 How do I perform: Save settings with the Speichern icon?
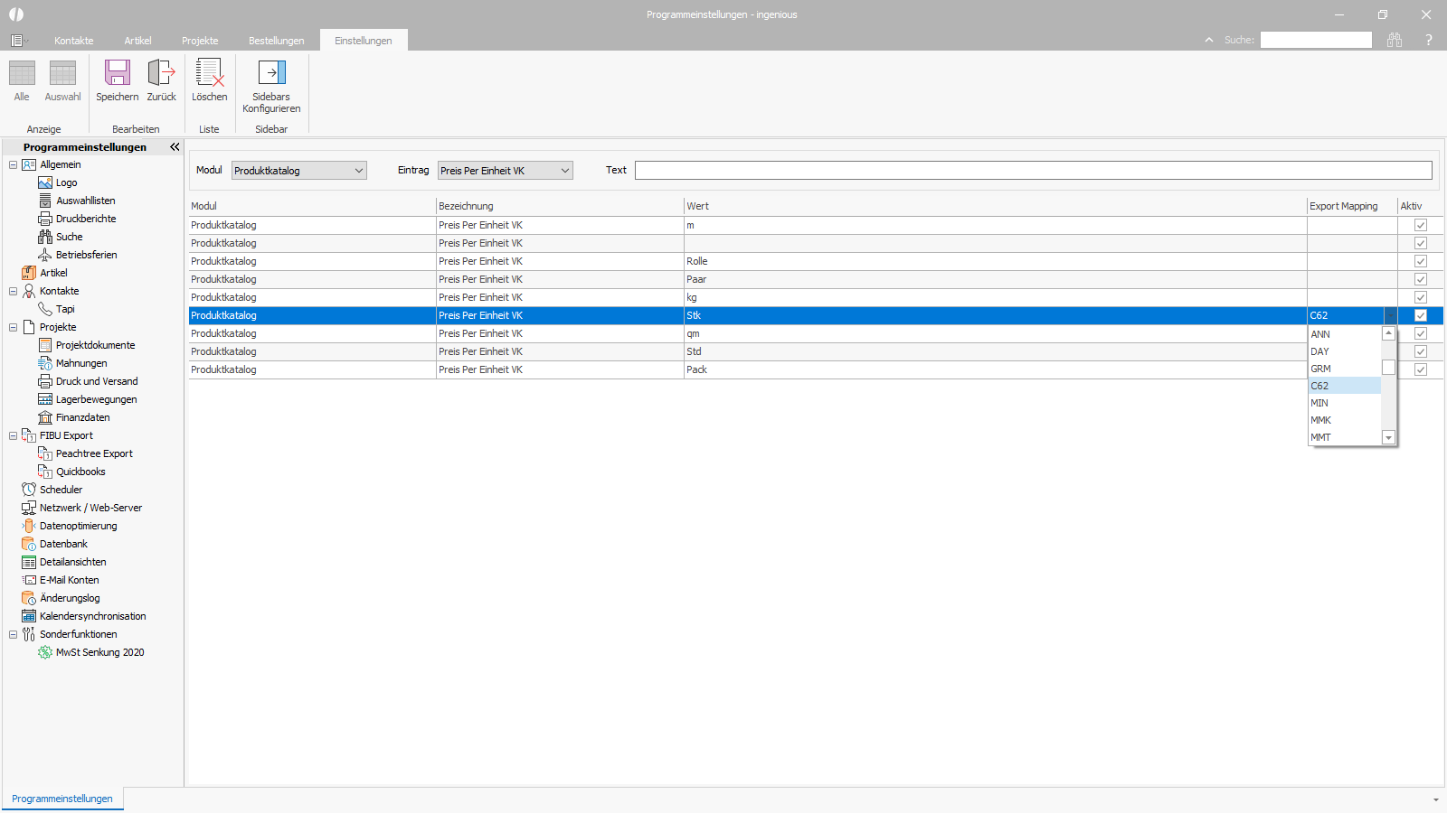[118, 74]
